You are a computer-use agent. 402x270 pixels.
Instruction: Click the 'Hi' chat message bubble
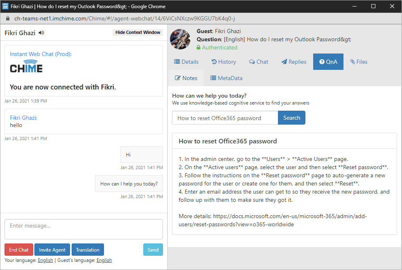click(142, 154)
